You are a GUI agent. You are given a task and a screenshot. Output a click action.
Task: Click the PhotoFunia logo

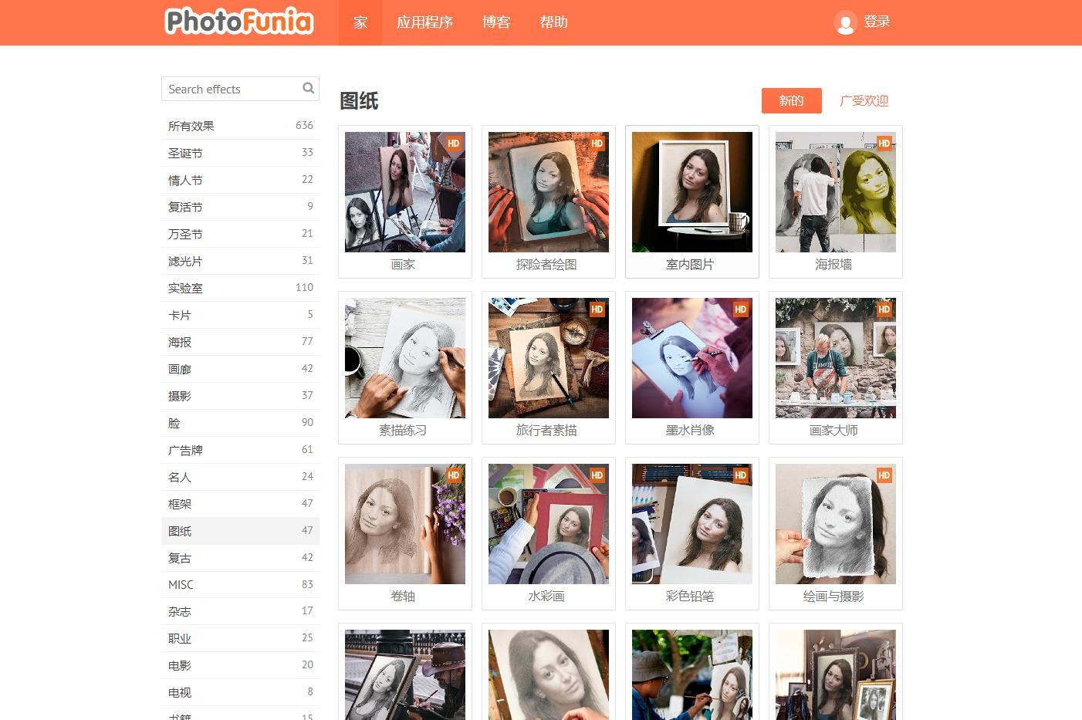[239, 22]
